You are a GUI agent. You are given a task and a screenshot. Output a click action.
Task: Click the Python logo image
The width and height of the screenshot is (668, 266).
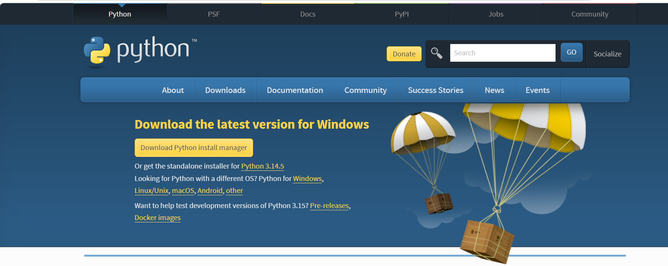click(140, 52)
